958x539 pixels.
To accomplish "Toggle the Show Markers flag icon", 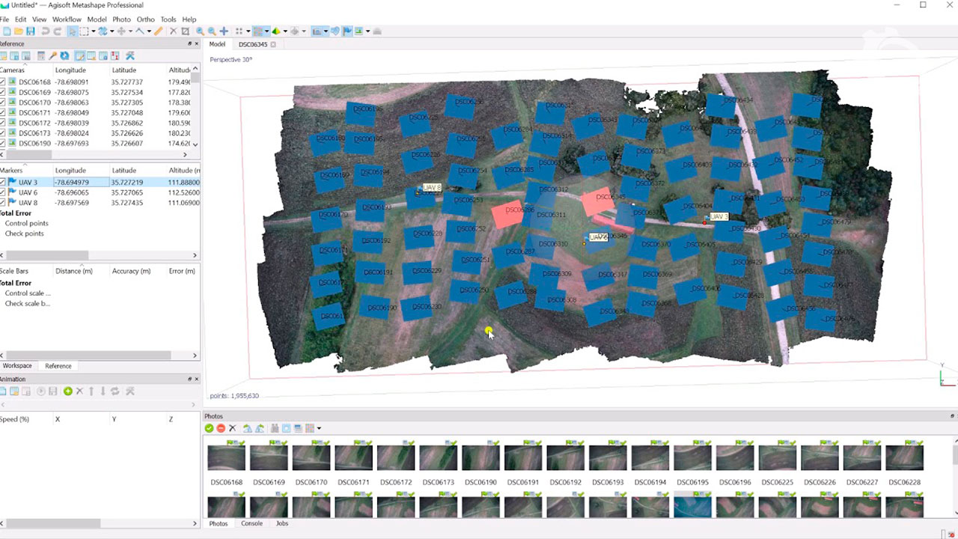I will [x=347, y=31].
